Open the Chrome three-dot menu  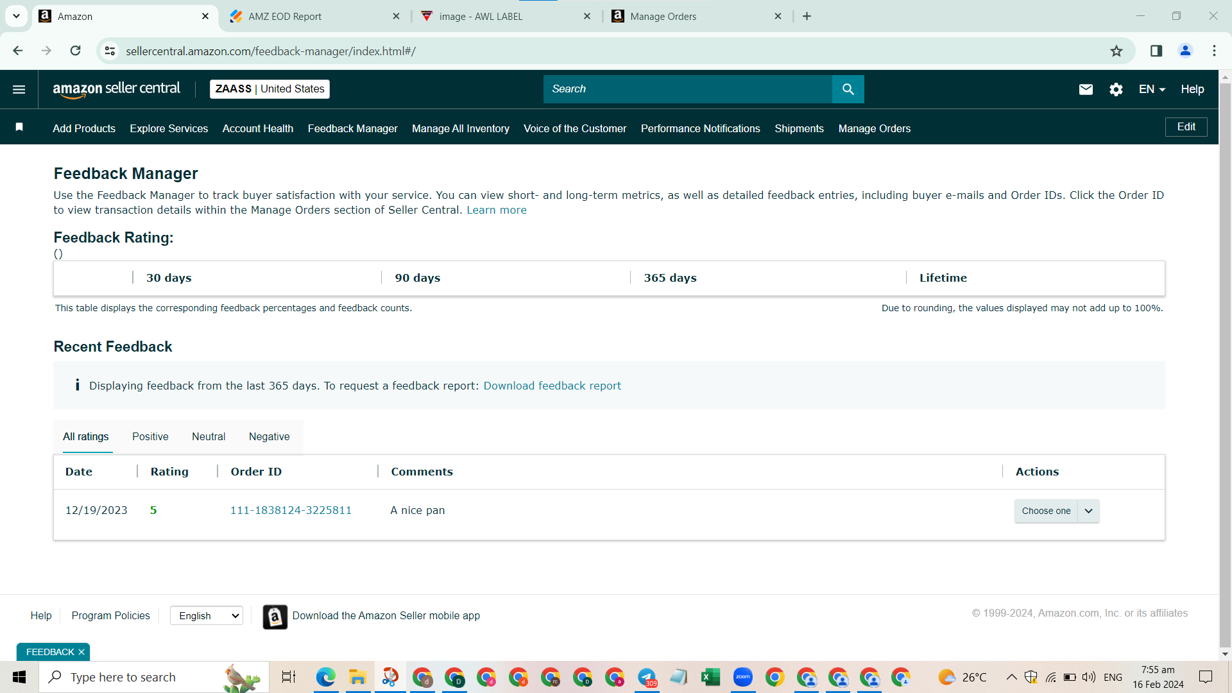1214,51
